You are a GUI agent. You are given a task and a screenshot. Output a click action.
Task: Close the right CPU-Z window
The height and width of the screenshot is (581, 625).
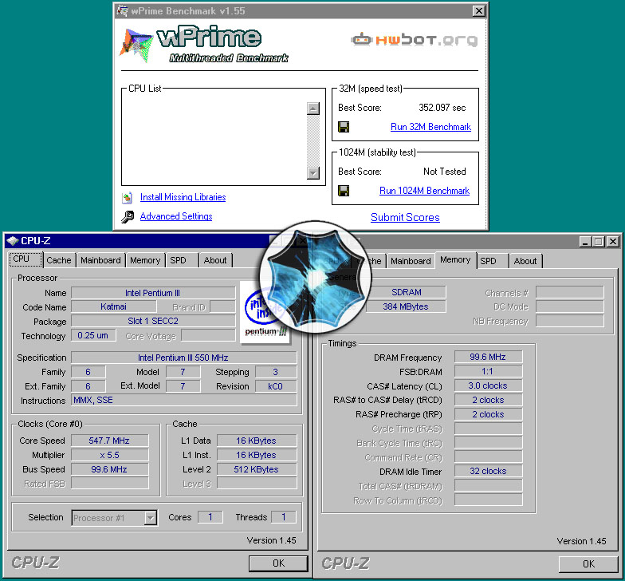point(612,241)
